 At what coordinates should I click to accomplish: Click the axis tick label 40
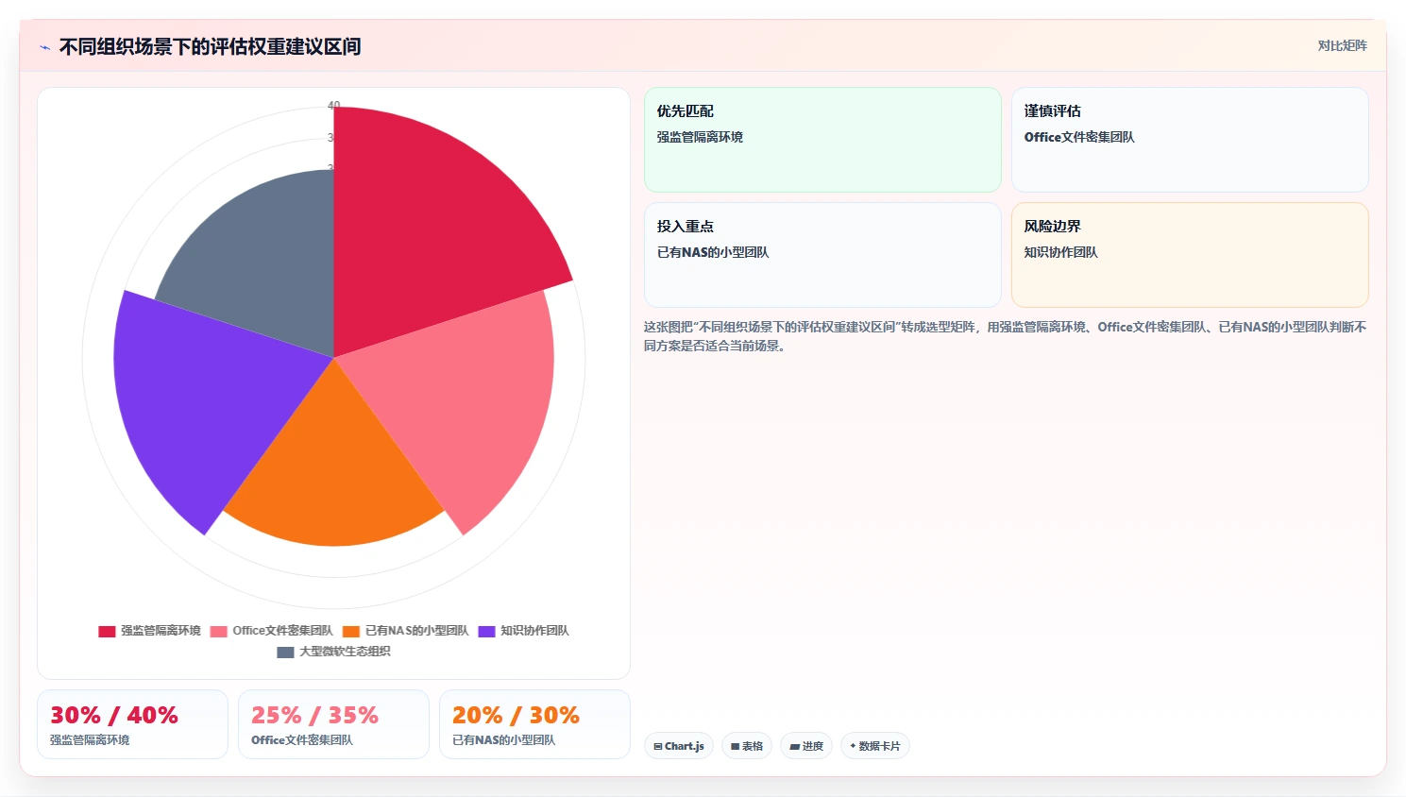[333, 105]
